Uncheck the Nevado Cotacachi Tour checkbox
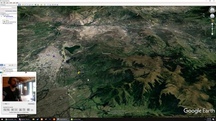Image resolution: width=216 pixels, height=121 pixels. (x=3, y=22)
